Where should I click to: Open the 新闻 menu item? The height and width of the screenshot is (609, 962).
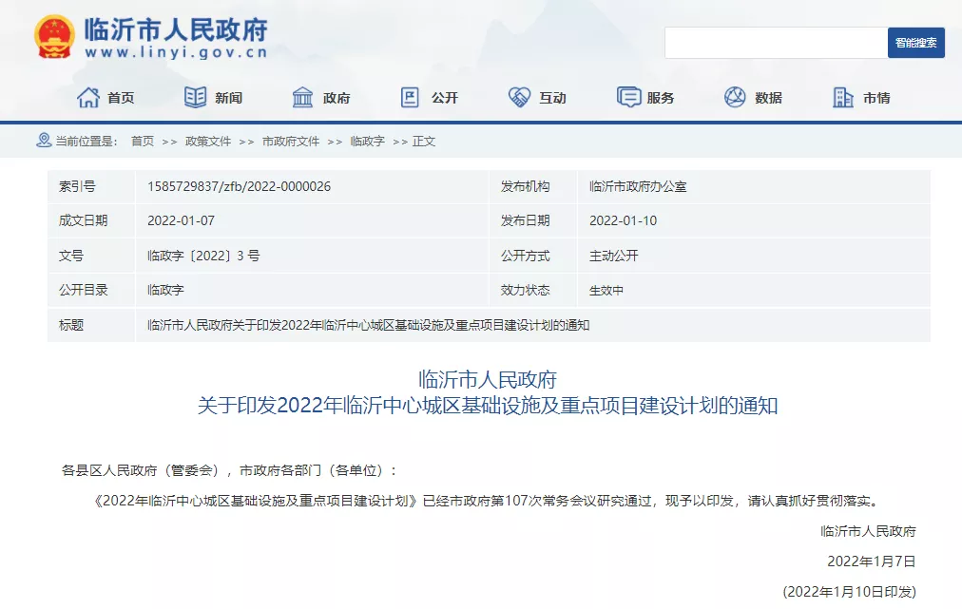click(229, 98)
